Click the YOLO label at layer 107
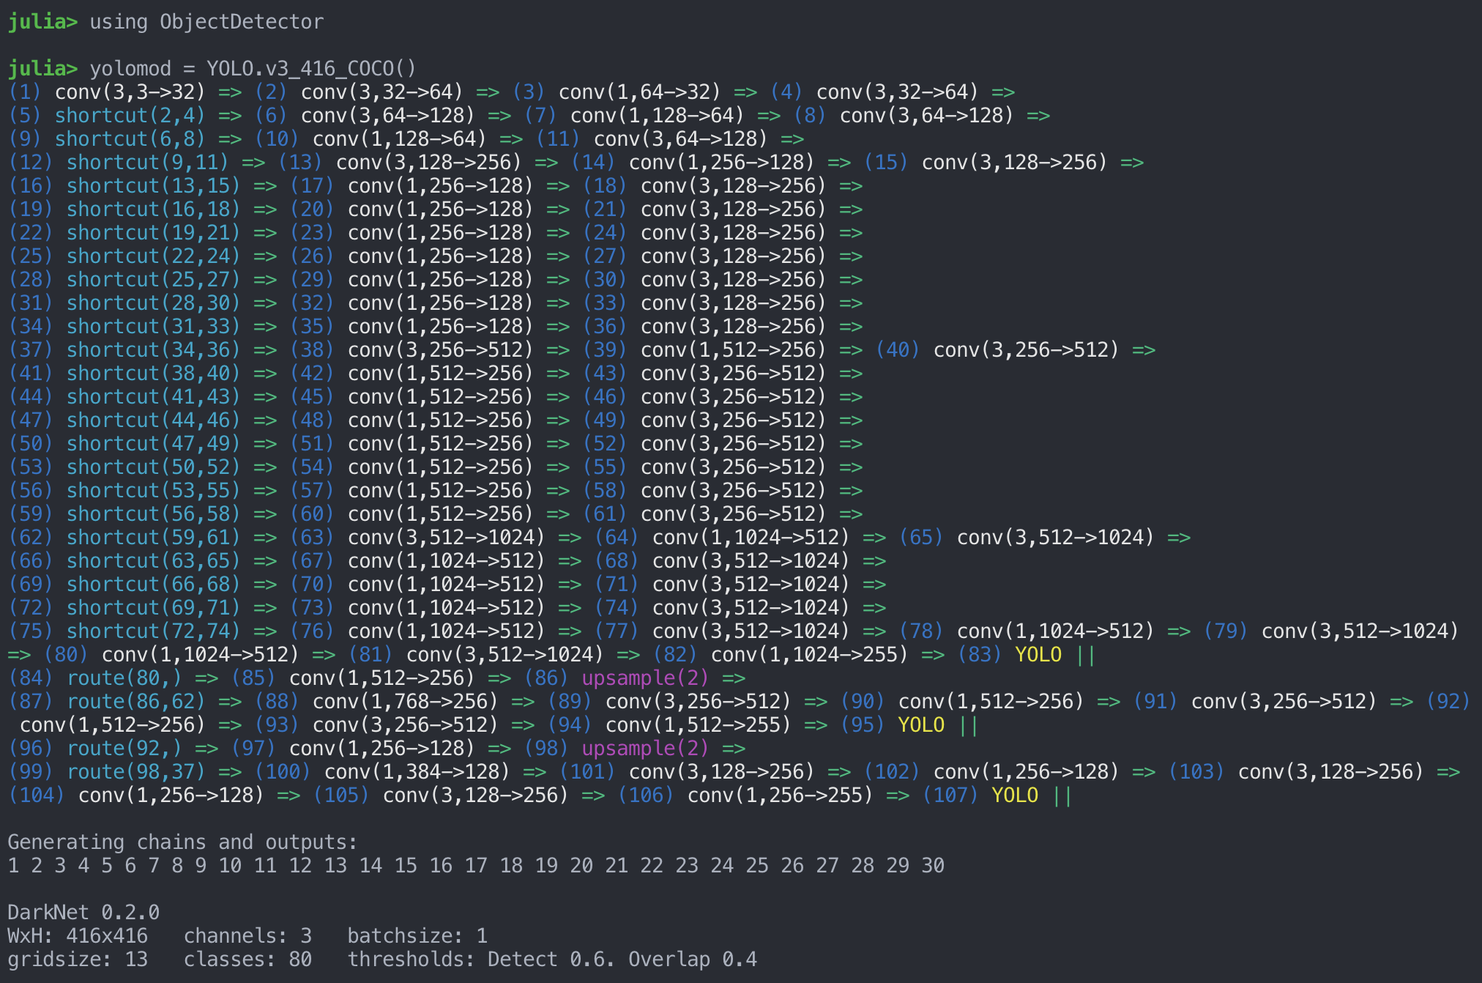The width and height of the screenshot is (1482, 983). click(x=1015, y=795)
